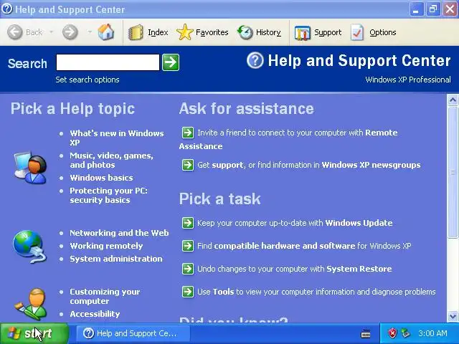
Task: Click the History toolbar label
Action: [268, 32]
